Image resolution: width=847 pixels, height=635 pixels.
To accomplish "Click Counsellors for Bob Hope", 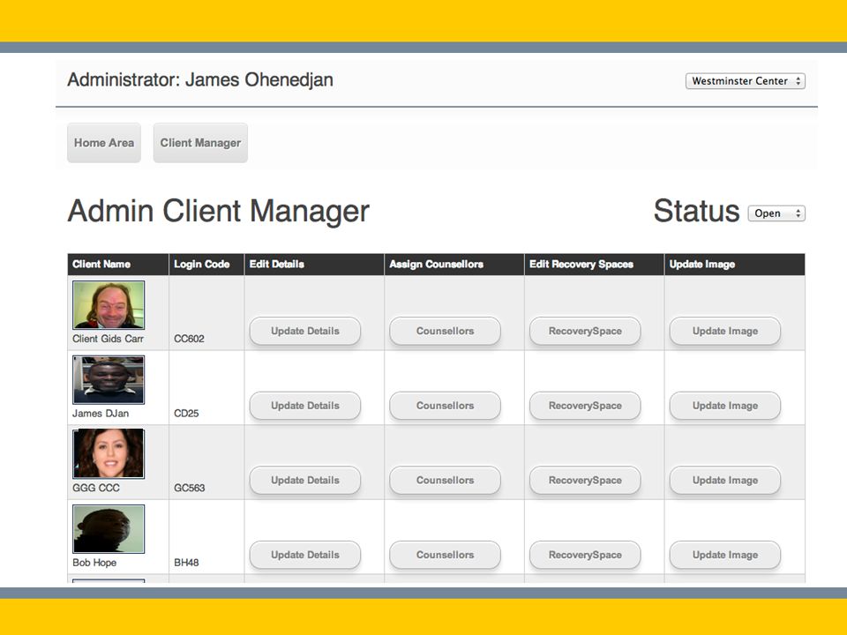I will [445, 555].
